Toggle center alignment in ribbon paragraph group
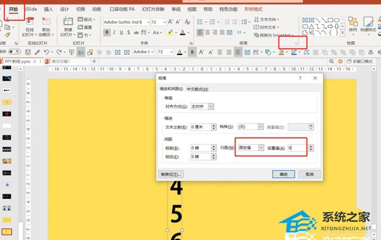Screen dimensions: 381x240 pos(208,32)
